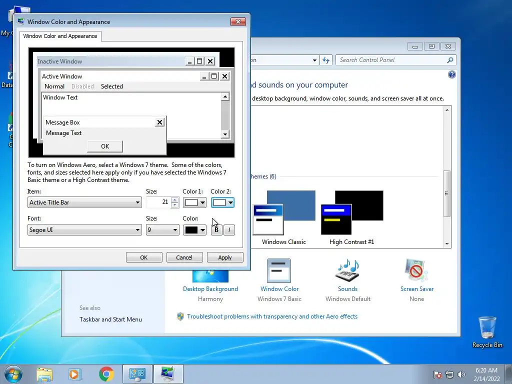The width and height of the screenshot is (512, 384).
Task: Click the Sounds icon in Personalization
Action: point(347,270)
